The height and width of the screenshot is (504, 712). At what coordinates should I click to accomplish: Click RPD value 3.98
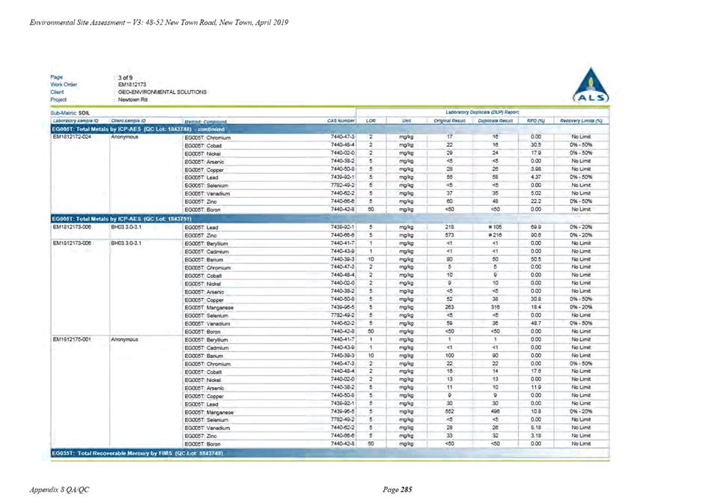(x=536, y=169)
